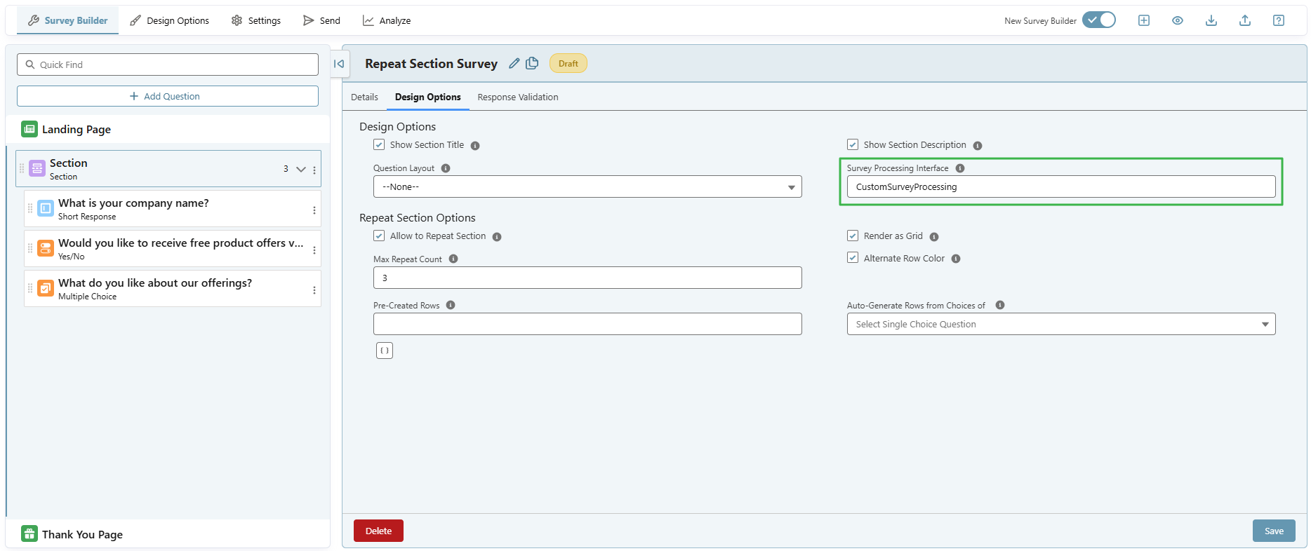1311x551 pixels.
Task: Select the Thank You Page item
Action: click(168, 534)
